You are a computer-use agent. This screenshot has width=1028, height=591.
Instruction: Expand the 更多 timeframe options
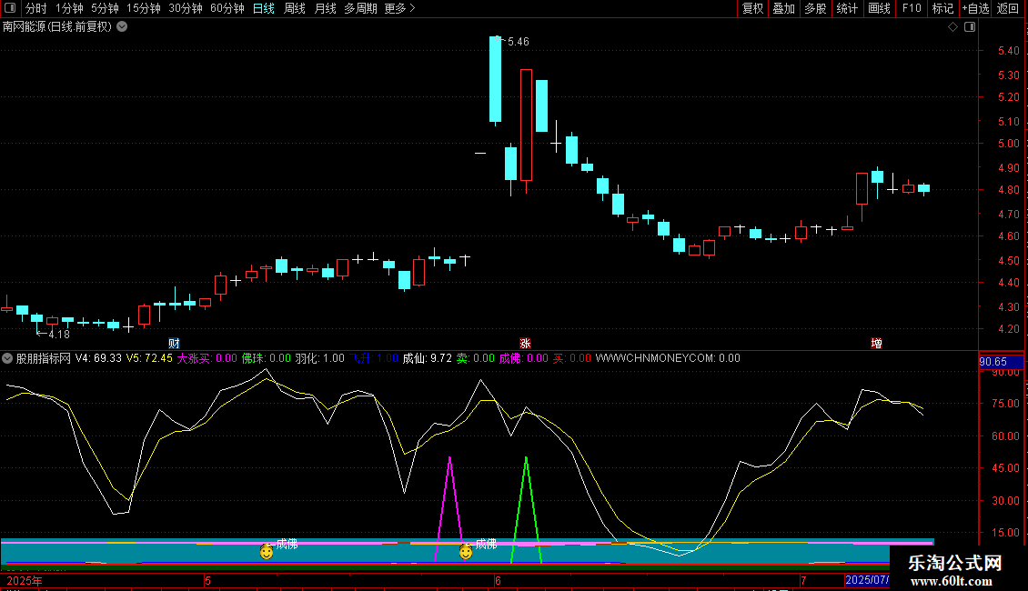click(399, 8)
